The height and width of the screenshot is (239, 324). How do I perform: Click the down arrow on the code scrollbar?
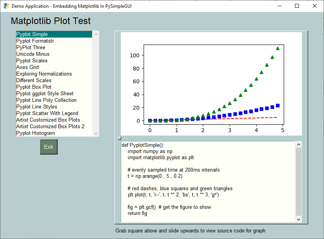(x=298, y=219)
